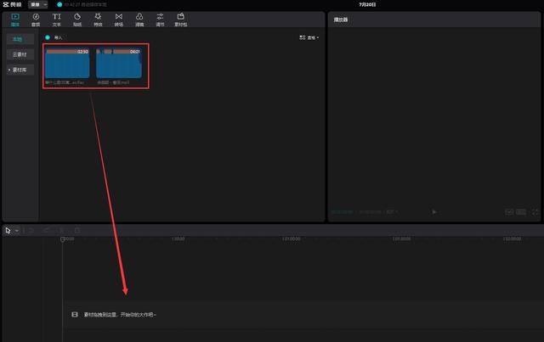Select 云素材 (Cloud material) in the sidebar
The height and width of the screenshot is (342, 544).
[20, 54]
